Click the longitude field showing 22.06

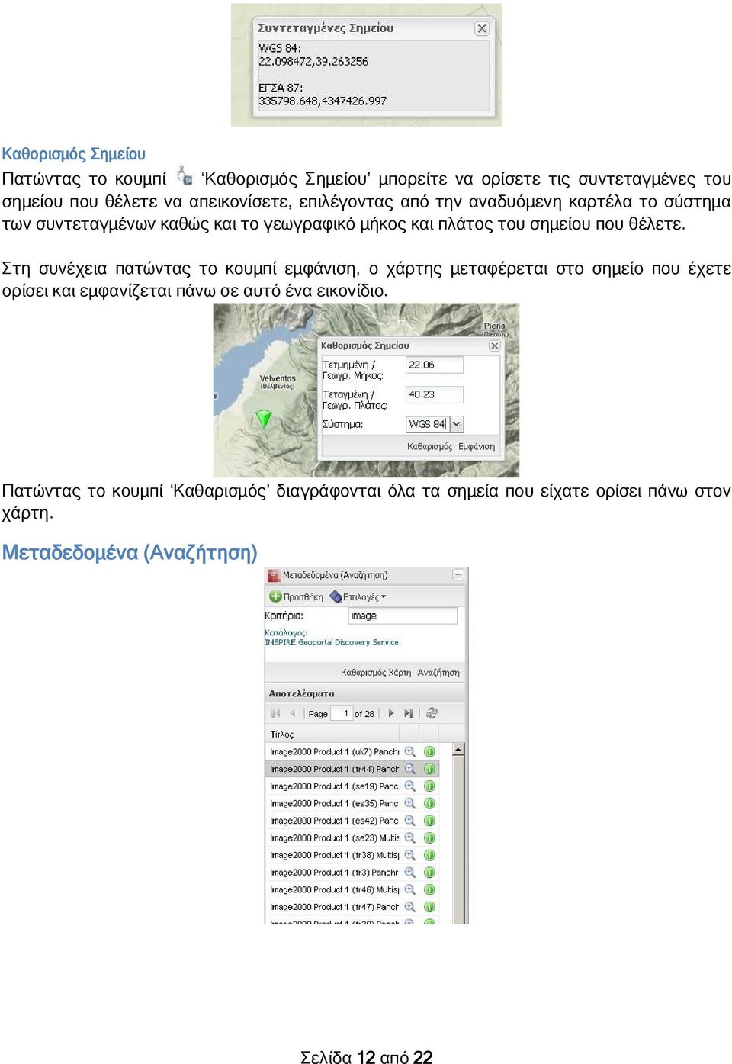click(434, 365)
